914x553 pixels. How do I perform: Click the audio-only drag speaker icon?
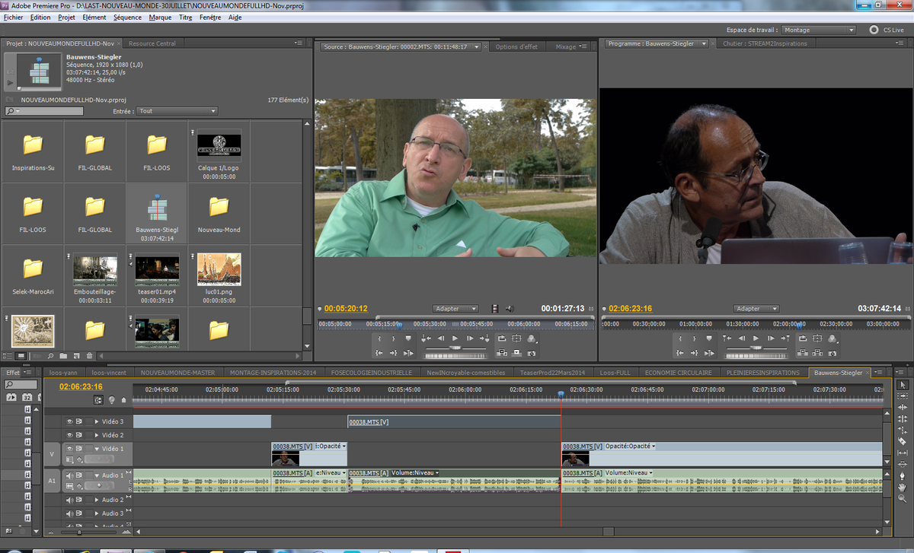(509, 309)
